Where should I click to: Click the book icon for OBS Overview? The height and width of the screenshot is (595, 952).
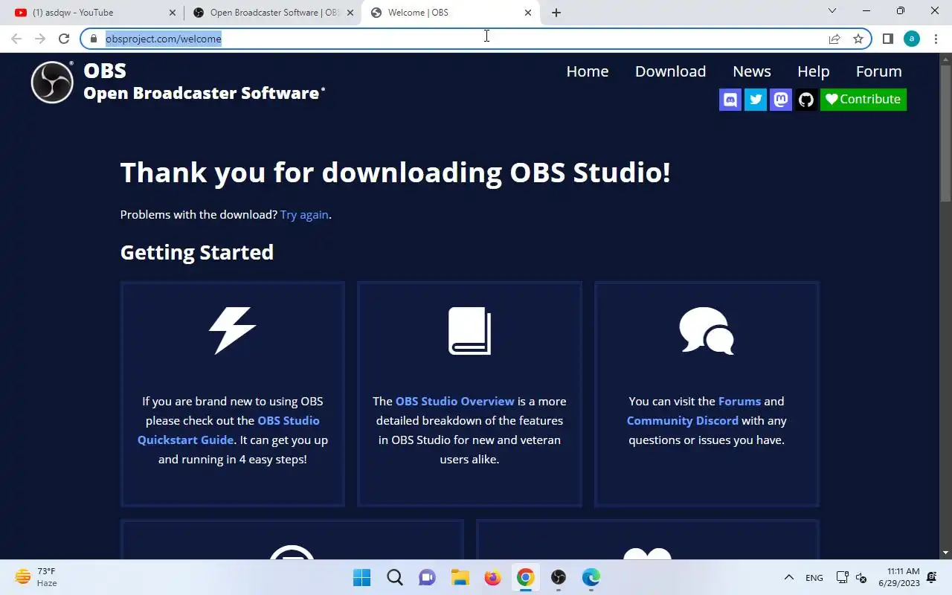tap(469, 330)
